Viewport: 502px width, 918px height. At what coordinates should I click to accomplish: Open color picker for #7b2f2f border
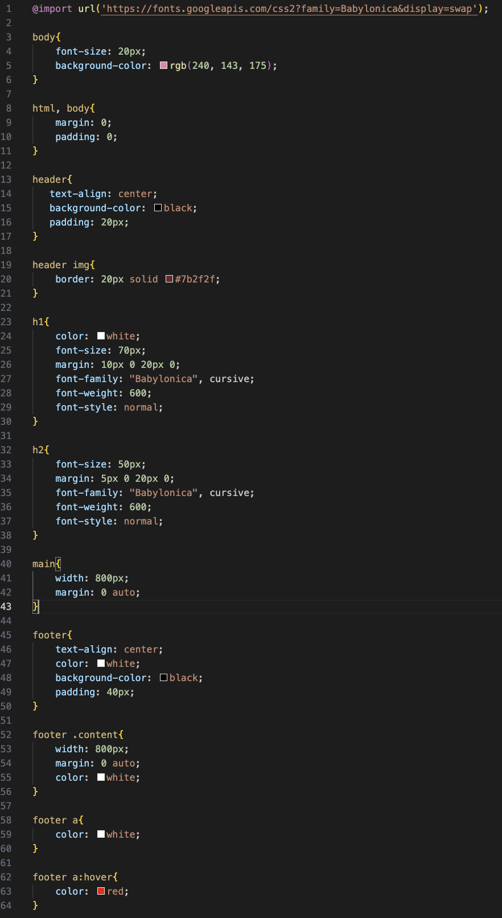click(169, 279)
